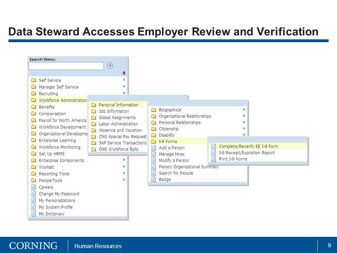
Task: Select Print I-9 Forms entry
Action: tap(233, 159)
